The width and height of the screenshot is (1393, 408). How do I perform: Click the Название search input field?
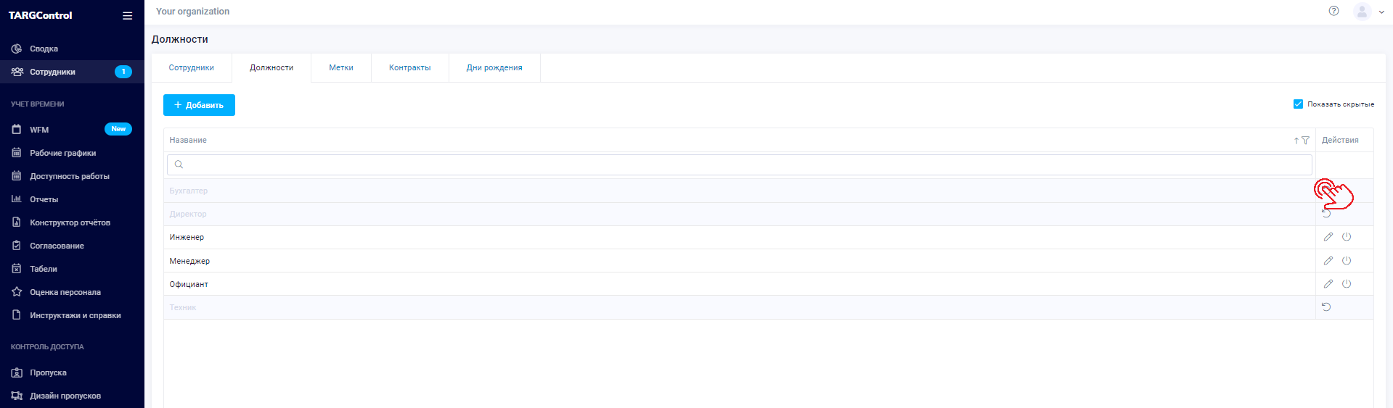pyautogui.click(x=740, y=165)
